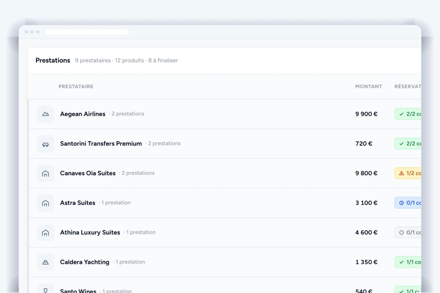Open the Athina Luxury Suites 0/1 badge

tap(408, 232)
